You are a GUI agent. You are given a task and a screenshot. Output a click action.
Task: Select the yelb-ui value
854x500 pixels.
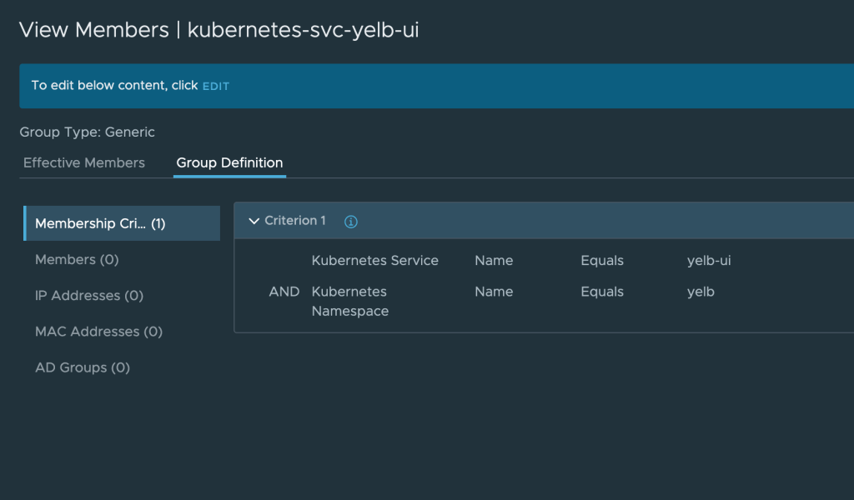pyautogui.click(x=709, y=260)
